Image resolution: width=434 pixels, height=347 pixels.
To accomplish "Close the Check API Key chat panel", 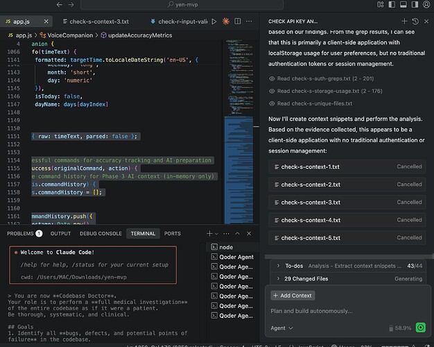I will [426, 22].
